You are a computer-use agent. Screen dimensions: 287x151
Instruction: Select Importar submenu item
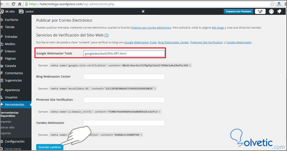pos(6,122)
